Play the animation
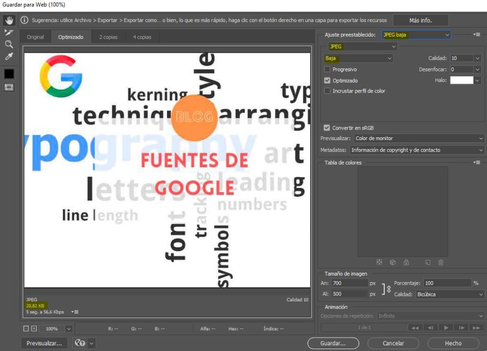Image resolution: width=487 pixels, height=351 pixels. click(x=446, y=328)
